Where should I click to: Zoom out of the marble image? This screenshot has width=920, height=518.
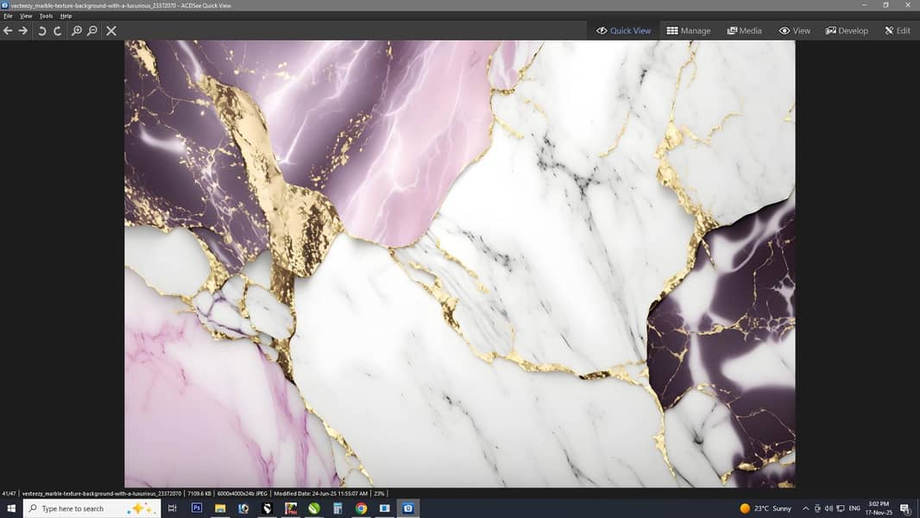[92, 30]
